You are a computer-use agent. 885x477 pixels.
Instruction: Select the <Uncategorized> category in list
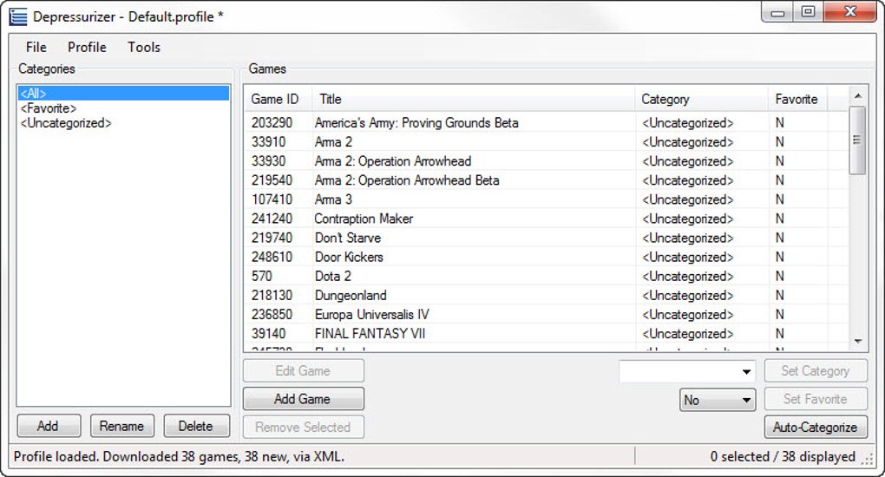(x=66, y=123)
